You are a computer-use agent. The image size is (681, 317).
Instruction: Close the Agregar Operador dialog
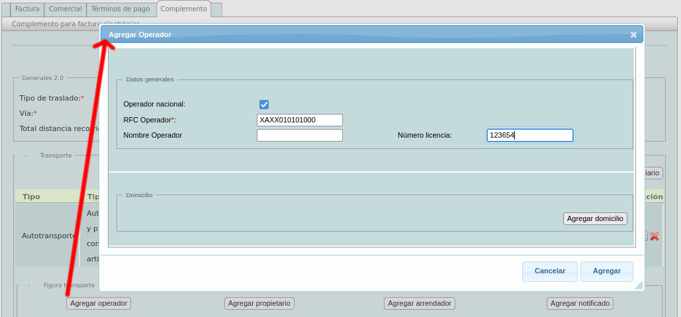pyautogui.click(x=633, y=34)
